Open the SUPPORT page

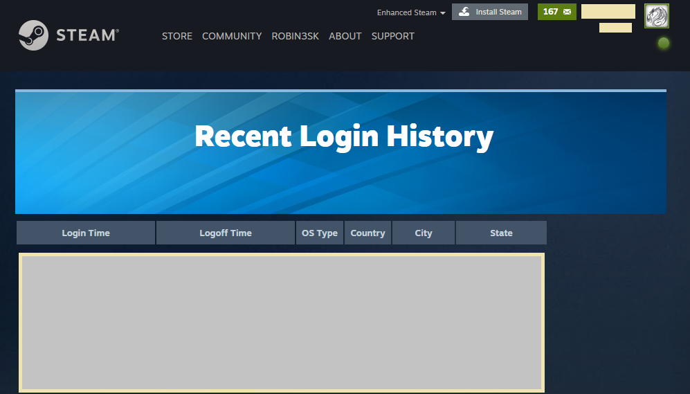(393, 36)
